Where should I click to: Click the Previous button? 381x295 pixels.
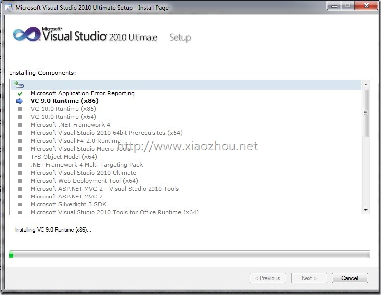268,278
